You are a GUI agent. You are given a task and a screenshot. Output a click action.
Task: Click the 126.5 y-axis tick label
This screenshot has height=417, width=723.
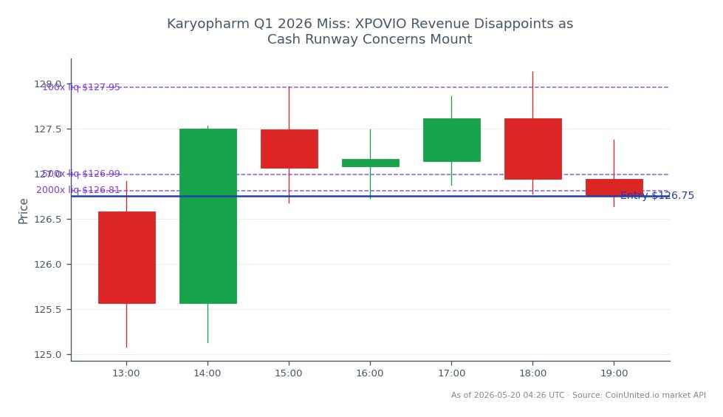[x=47, y=220]
